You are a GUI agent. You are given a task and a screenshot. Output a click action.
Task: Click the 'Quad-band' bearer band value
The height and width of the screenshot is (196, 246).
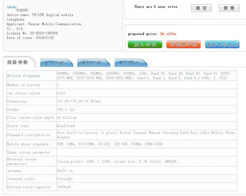pos(66,126)
